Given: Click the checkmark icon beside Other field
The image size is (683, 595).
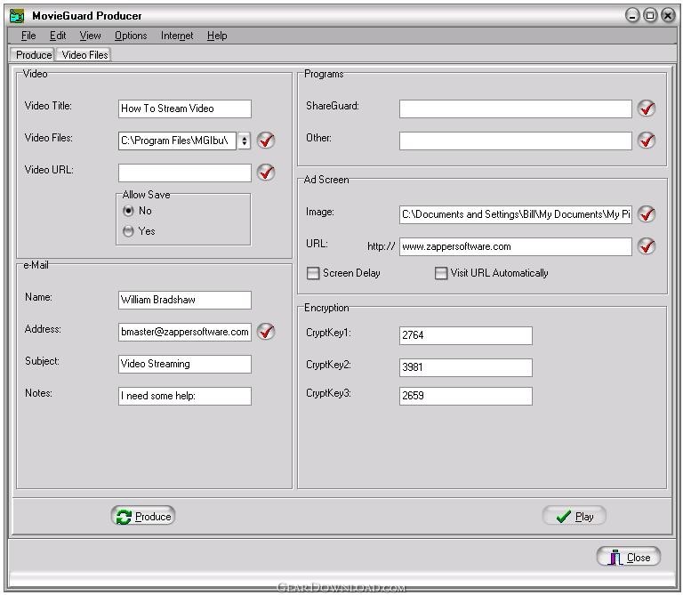Looking at the screenshot, I should click(x=647, y=141).
